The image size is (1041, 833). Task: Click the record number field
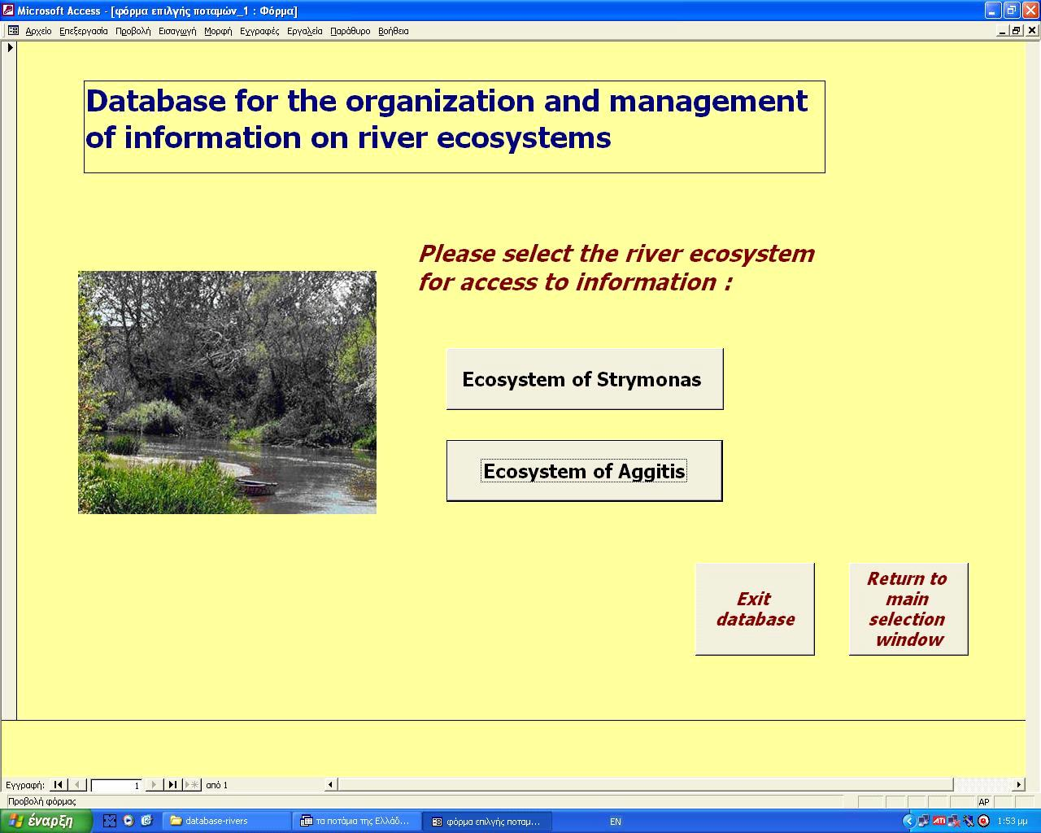coord(116,785)
